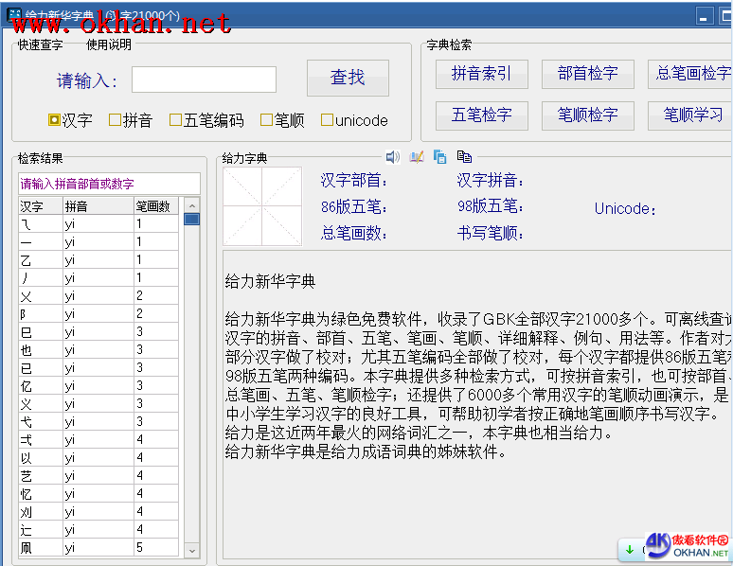Select the 忆 character row

(x=98, y=493)
